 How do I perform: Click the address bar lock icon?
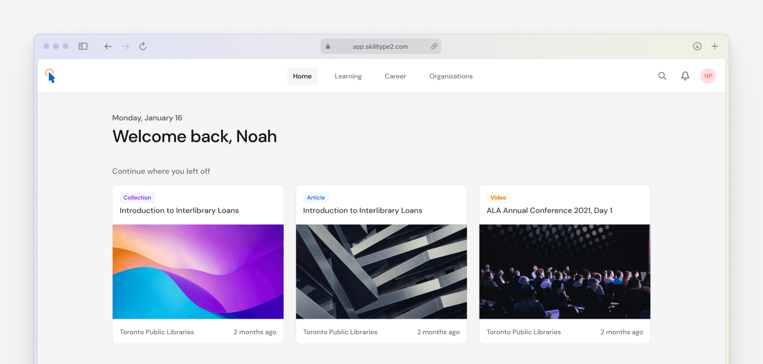click(327, 47)
